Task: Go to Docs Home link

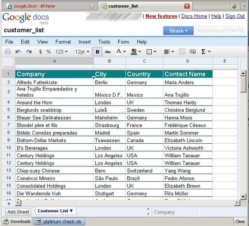Action: pyautogui.click(x=194, y=16)
